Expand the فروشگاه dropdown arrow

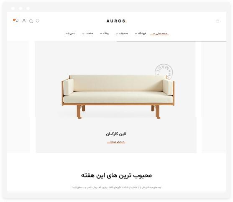[x=136, y=34]
